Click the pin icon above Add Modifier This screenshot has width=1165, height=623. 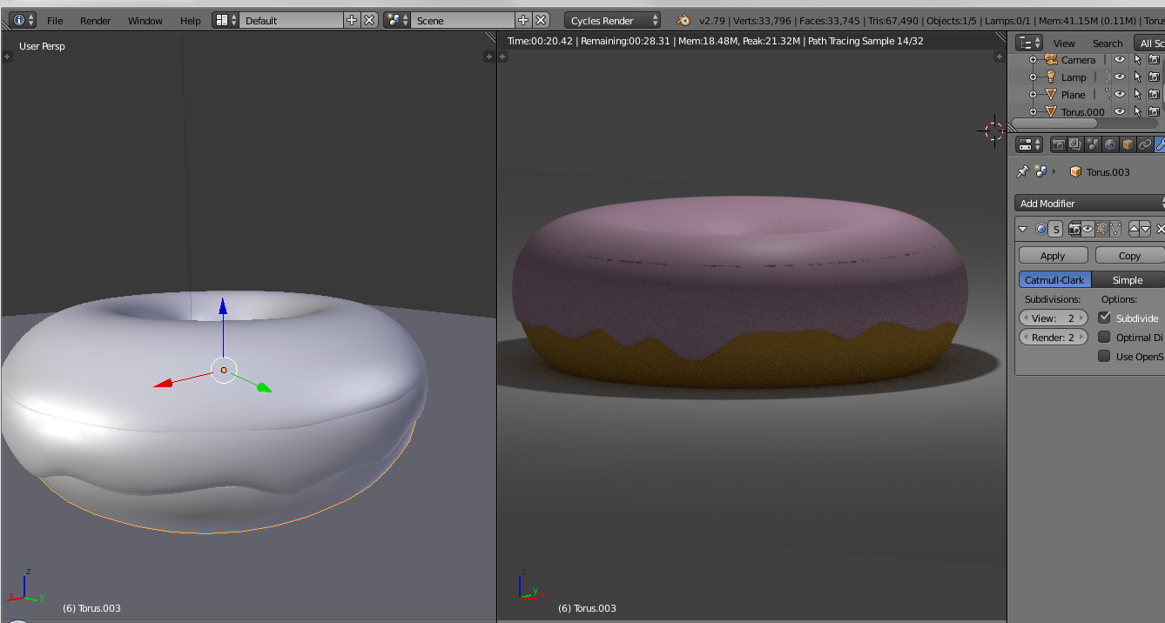click(x=1023, y=171)
